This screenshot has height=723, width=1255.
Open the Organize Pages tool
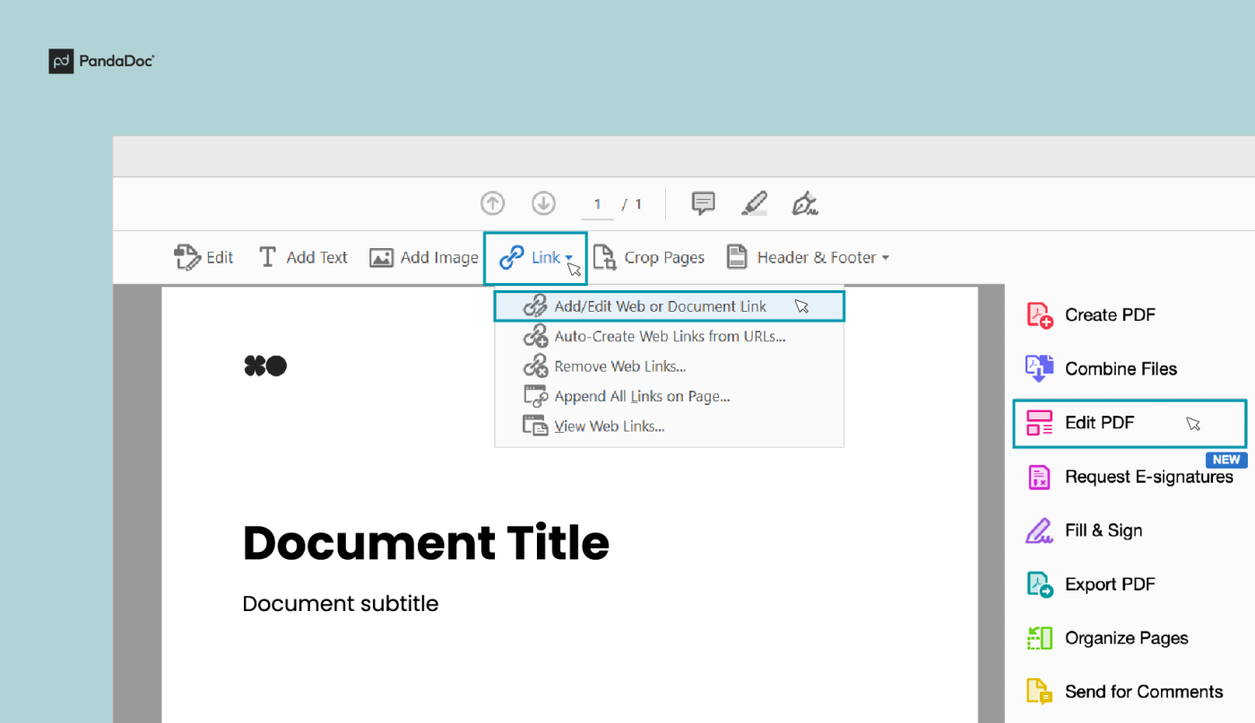[1107, 638]
